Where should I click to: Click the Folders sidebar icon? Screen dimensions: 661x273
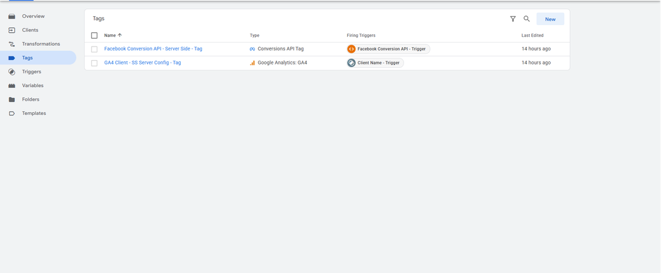click(x=12, y=100)
